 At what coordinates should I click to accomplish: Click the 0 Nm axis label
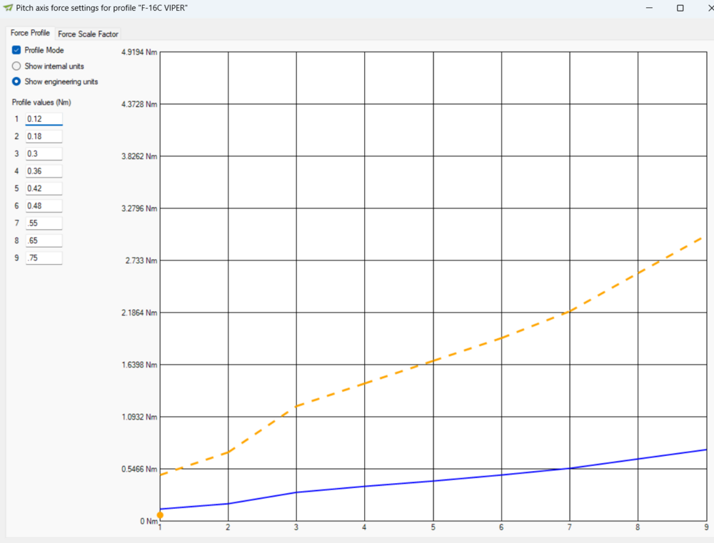pyautogui.click(x=149, y=521)
